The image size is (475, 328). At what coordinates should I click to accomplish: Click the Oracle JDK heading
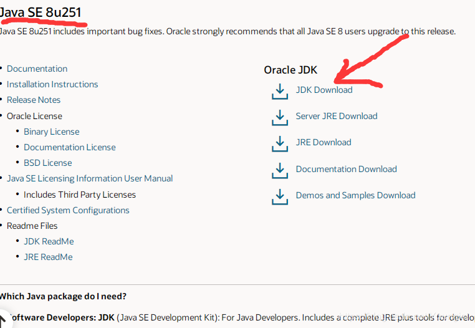click(x=290, y=70)
